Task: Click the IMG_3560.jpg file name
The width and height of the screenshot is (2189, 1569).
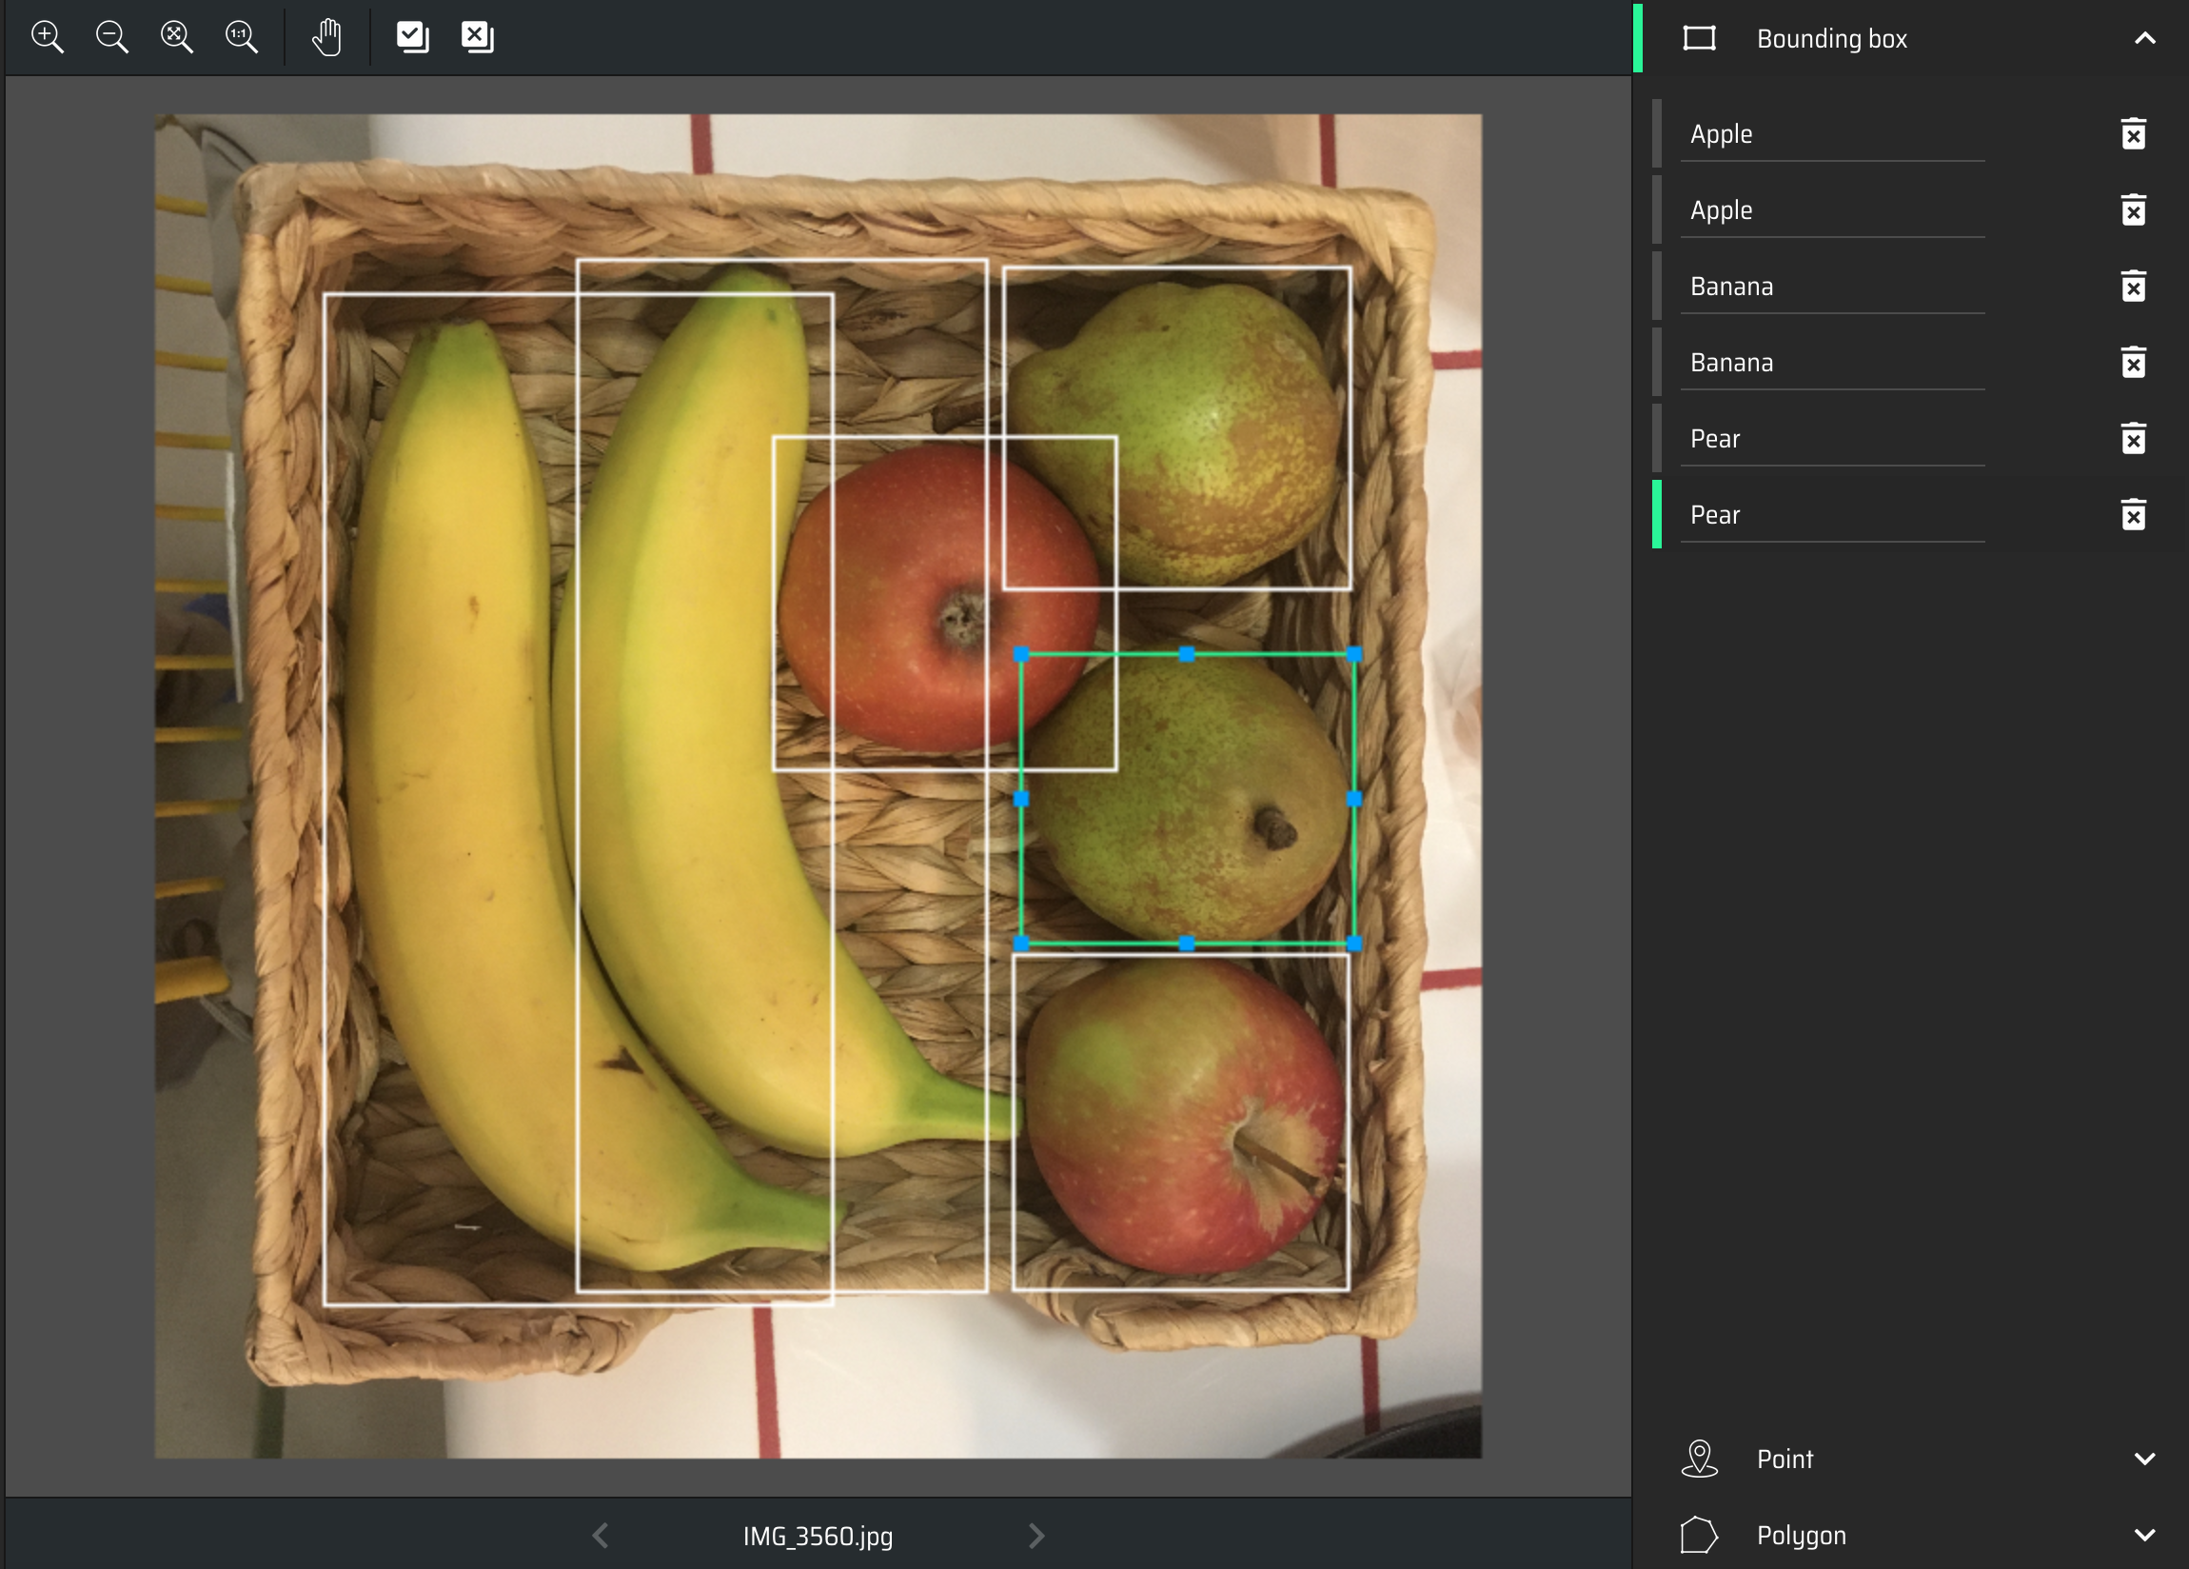Action: [x=818, y=1536]
